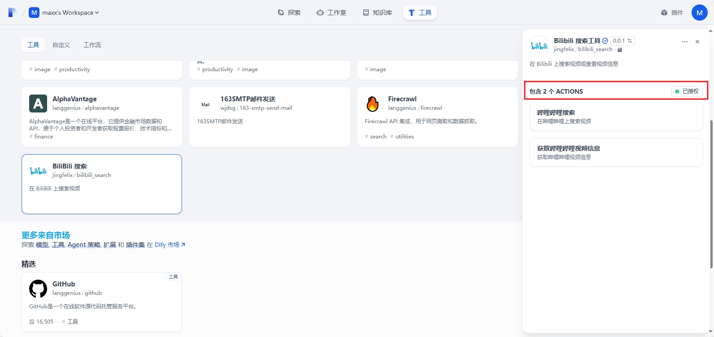Click the finance tag on AlphaVantage card
714x337 pixels.
click(41, 137)
